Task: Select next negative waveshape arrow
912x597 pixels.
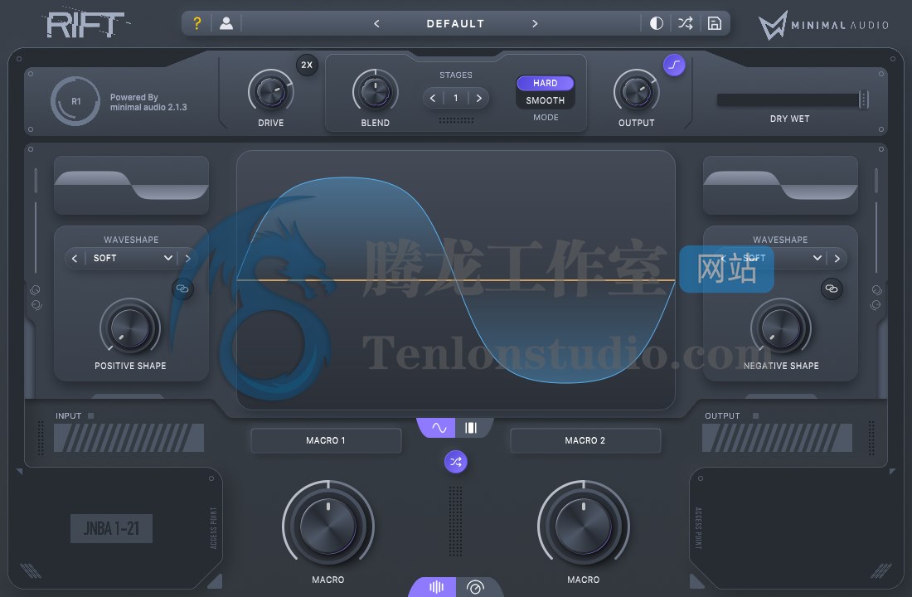Action: [837, 259]
